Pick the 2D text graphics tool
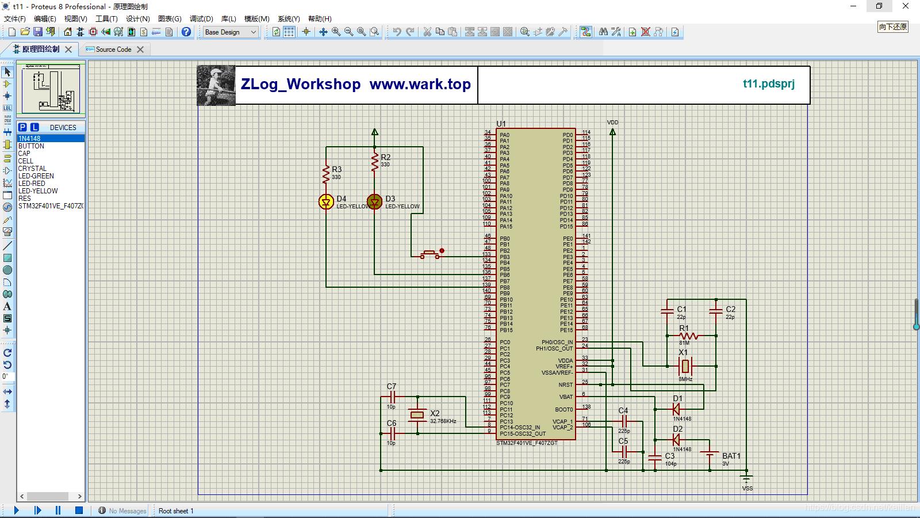Screen dimensions: 920x518 pyautogui.click(x=7, y=306)
